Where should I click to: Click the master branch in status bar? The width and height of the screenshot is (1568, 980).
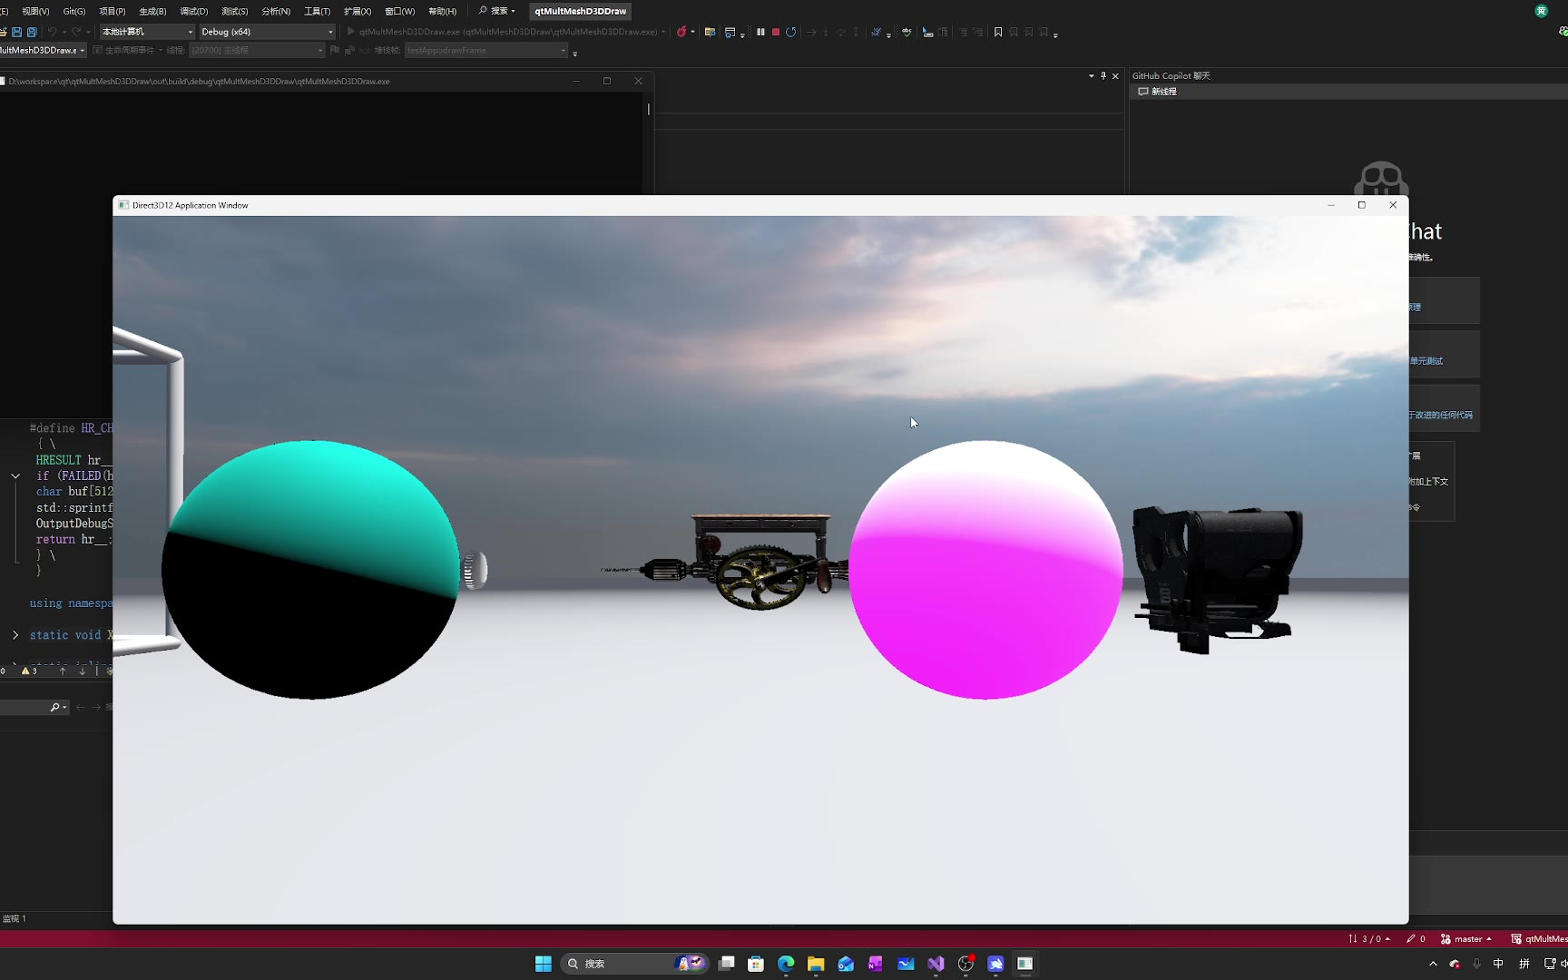1466,939
